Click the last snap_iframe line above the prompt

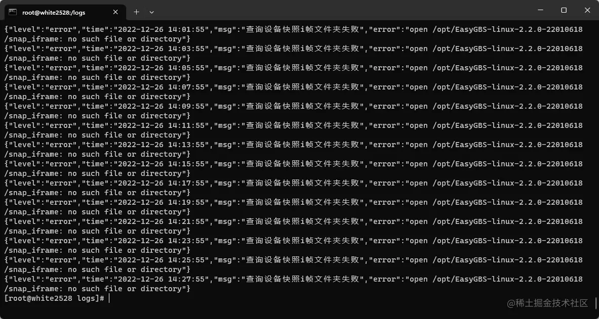pyautogui.click(x=97, y=289)
